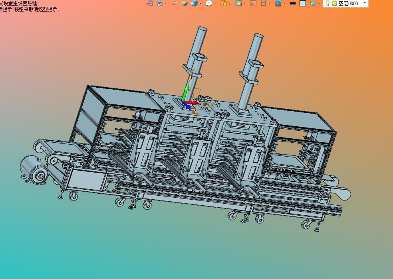Click the white cube display icon
This screenshot has height=279, width=393.
tap(209, 3)
